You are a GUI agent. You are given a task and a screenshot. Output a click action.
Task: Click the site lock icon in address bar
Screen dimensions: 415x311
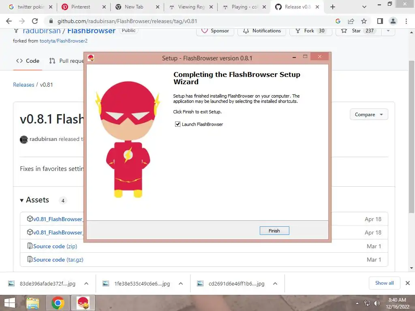pos(51,21)
